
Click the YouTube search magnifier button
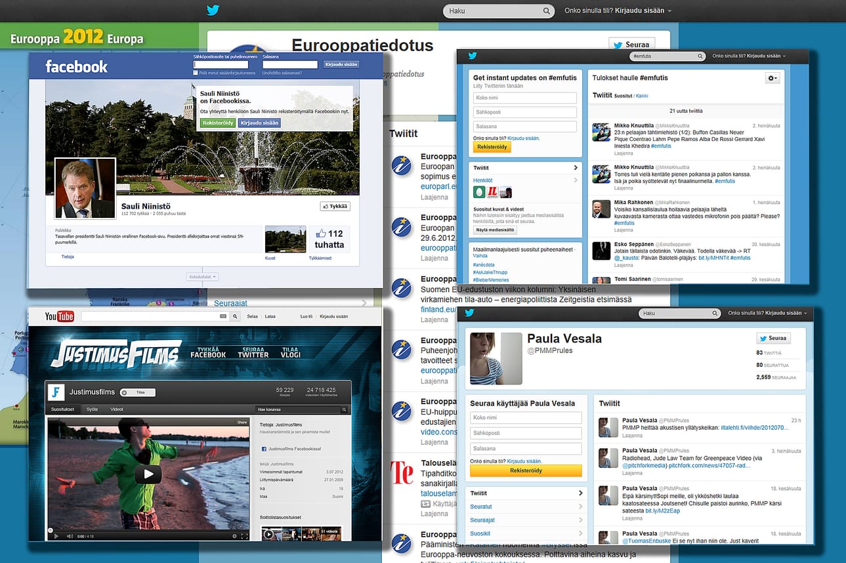click(235, 316)
